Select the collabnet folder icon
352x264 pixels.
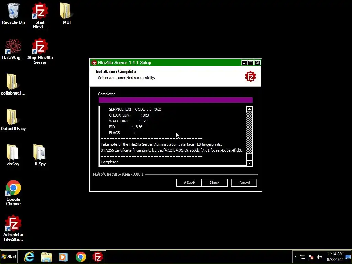tap(13, 84)
